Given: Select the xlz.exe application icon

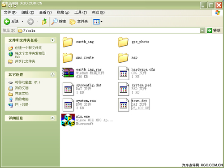Looking at the screenshot, I should pos(68,120).
